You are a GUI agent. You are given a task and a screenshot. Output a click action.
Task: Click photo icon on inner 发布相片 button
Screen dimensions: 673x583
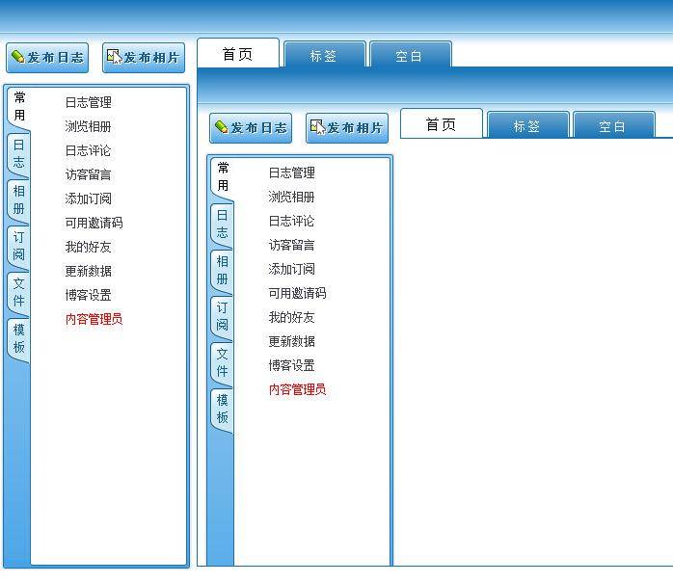click(x=317, y=128)
